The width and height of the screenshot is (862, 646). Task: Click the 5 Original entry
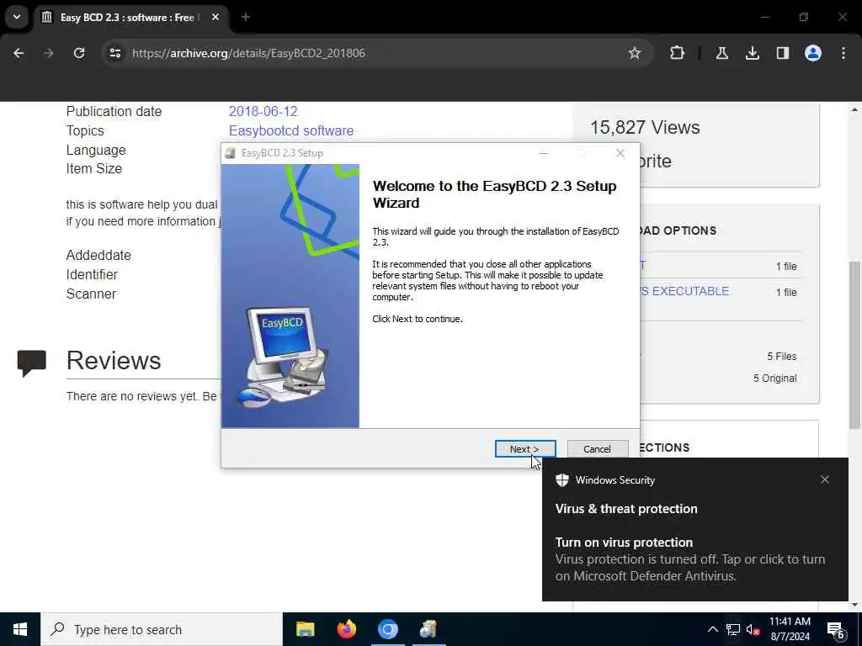(775, 379)
